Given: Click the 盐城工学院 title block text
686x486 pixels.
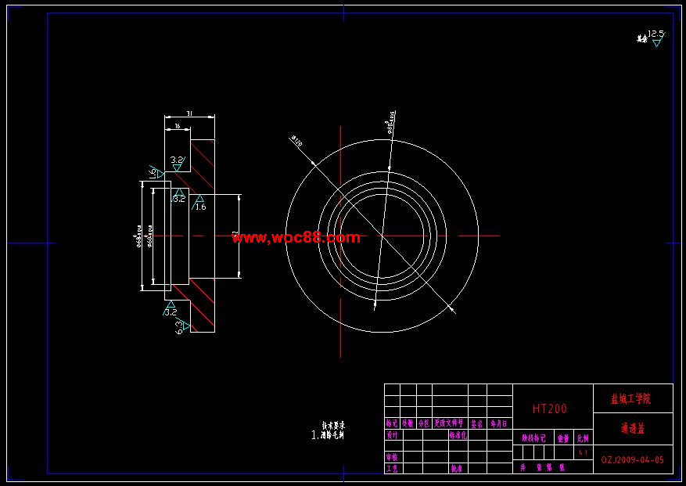Looking at the screenshot, I should [x=631, y=399].
